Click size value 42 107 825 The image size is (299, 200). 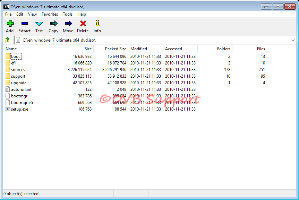pos(82,82)
